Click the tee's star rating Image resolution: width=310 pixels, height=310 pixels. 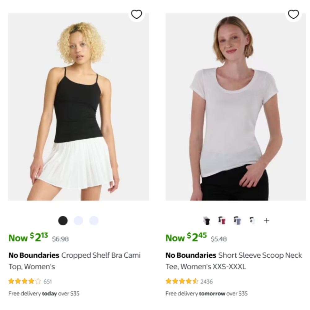[182, 281]
